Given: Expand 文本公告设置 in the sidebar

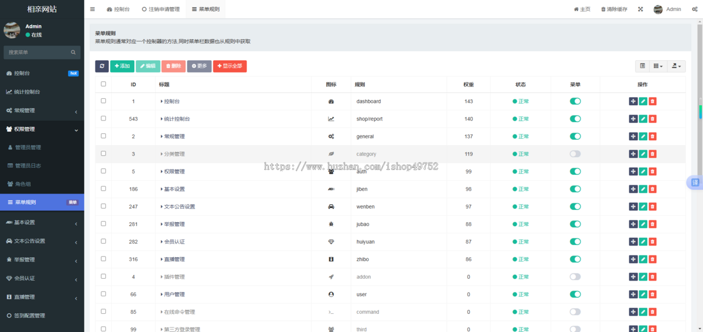Looking at the screenshot, I should (x=42, y=241).
